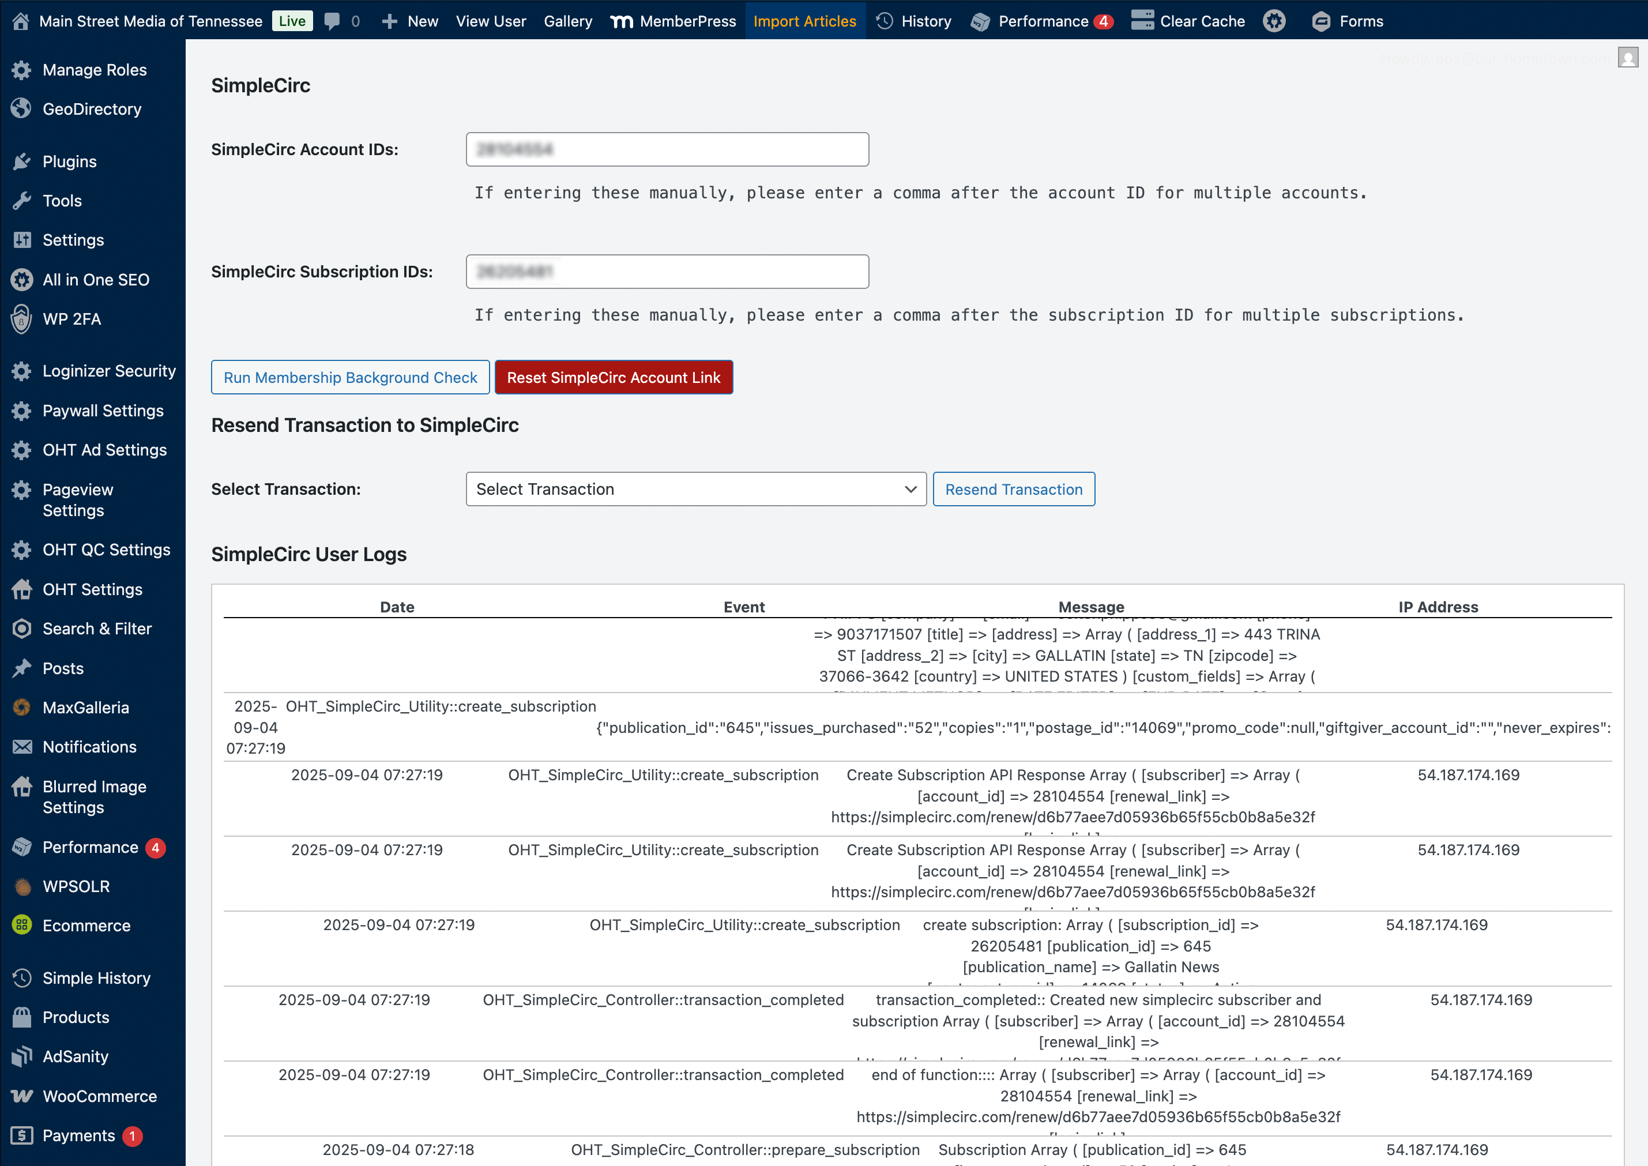Click the WP 2FA shield icon

[x=21, y=319]
